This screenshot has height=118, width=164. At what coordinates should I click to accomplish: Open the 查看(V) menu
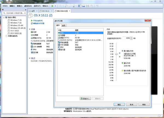[x=19, y=6]
